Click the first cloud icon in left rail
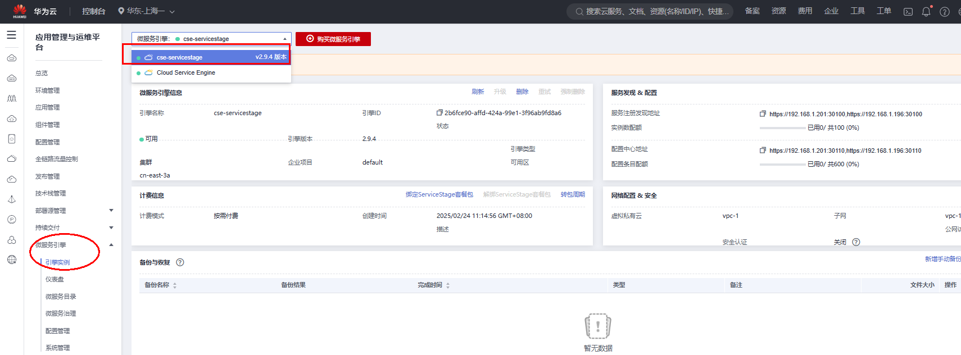This screenshot has height=355, width=961. [12, 58]
